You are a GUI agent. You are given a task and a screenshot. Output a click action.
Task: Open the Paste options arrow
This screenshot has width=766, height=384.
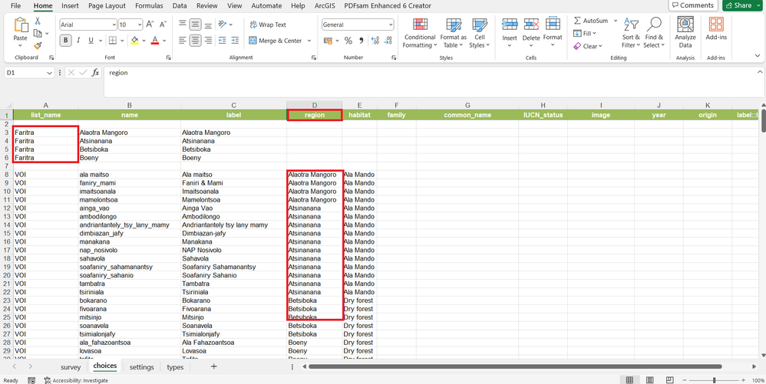point(21,45)
